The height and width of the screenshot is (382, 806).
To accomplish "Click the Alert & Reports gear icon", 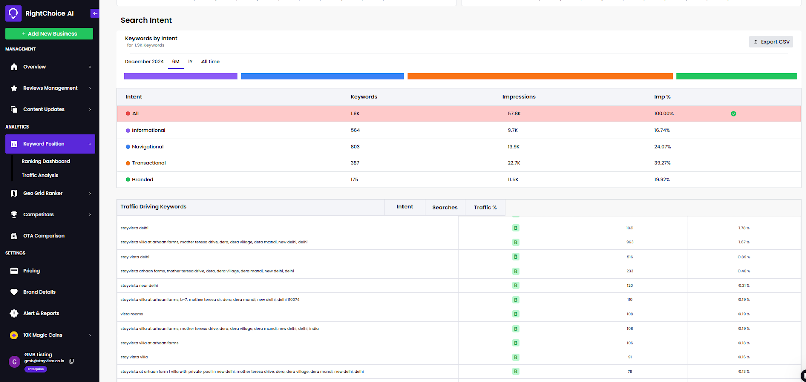I will click(14, 313).
